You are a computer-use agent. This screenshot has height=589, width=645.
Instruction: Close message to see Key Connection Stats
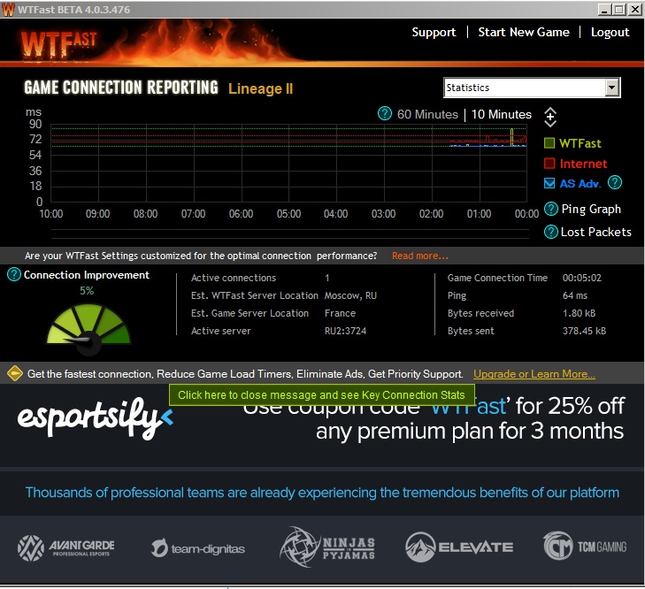[x=322, y=394]
